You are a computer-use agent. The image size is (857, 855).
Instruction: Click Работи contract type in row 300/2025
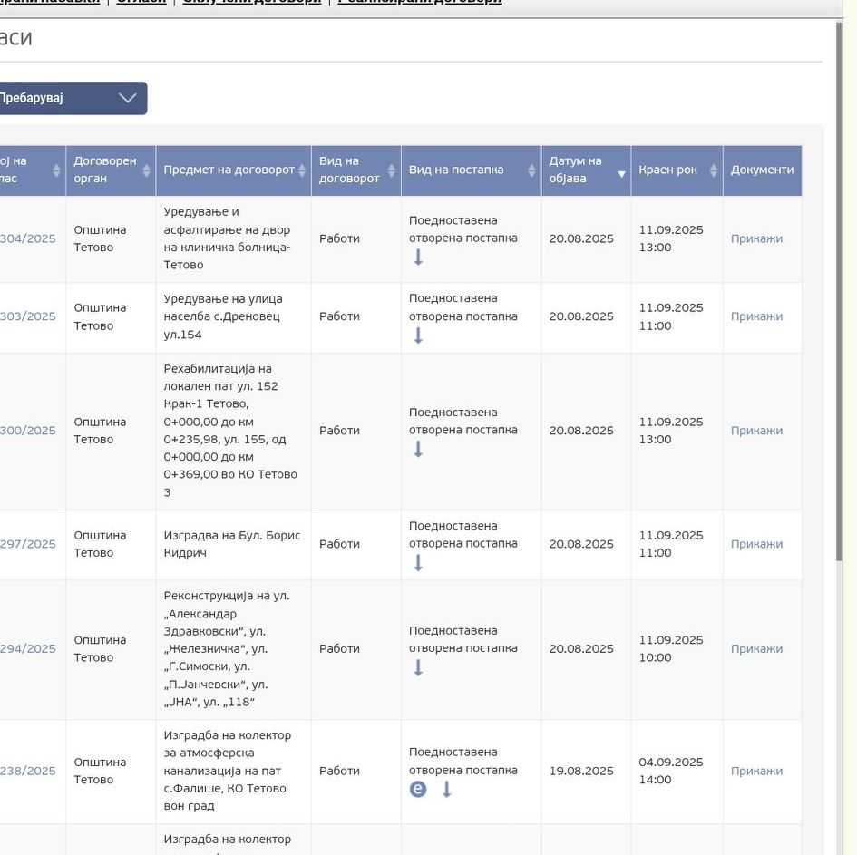pyautogui.click(x=339, y=431)
